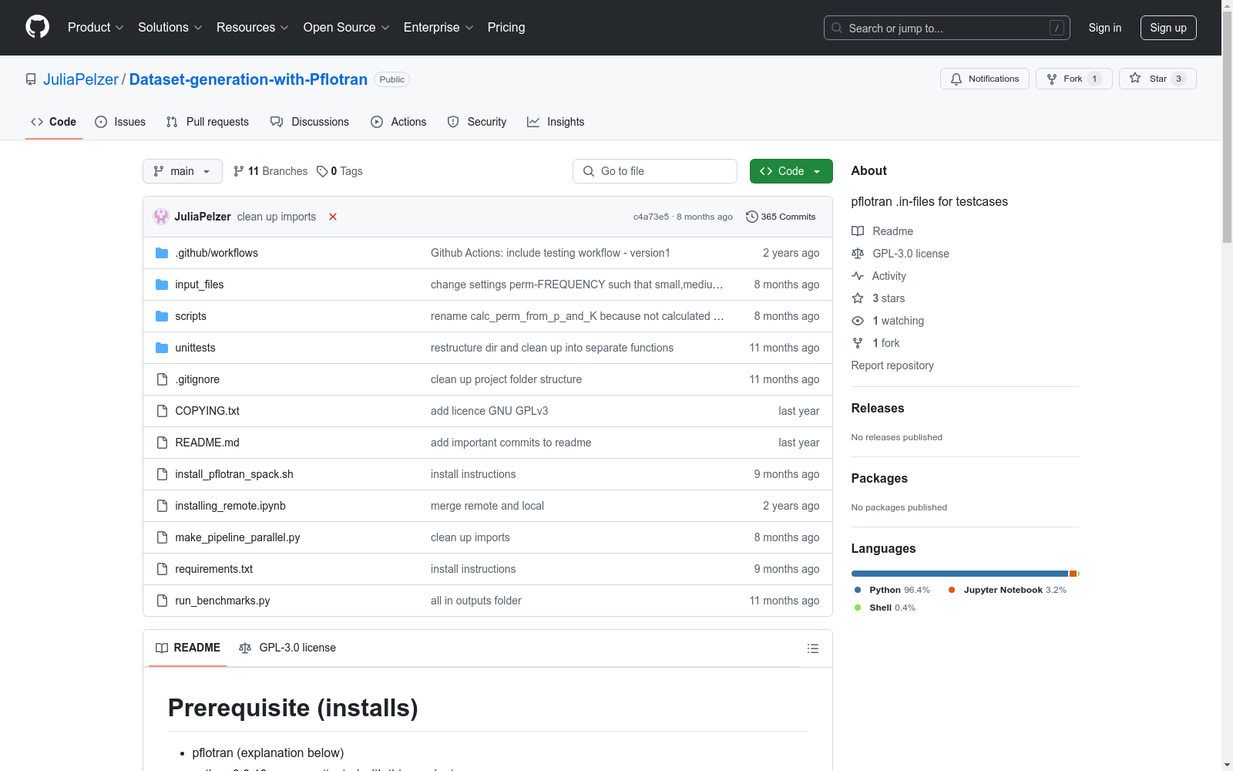Click the COPYING.txt file icon

click(162, 411)
